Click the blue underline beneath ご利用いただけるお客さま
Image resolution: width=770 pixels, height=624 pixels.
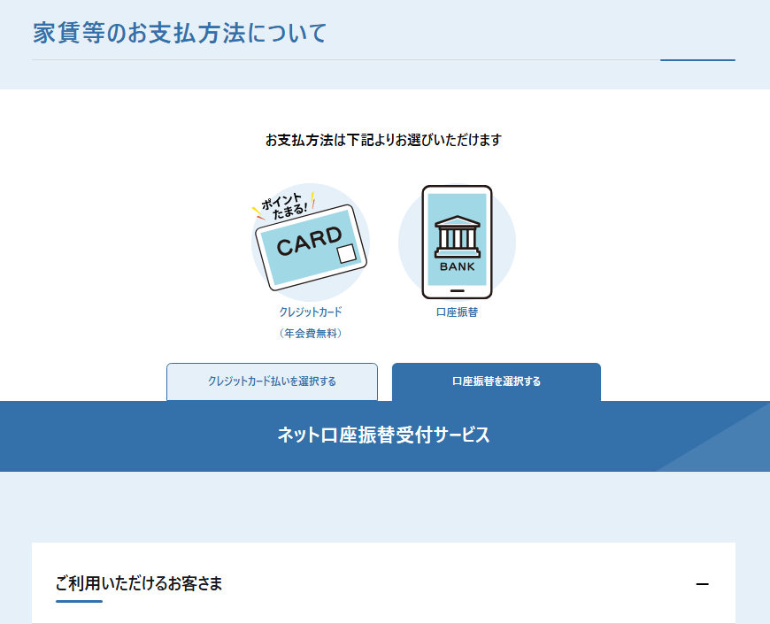pyautogui.click(x=79, y=602)
